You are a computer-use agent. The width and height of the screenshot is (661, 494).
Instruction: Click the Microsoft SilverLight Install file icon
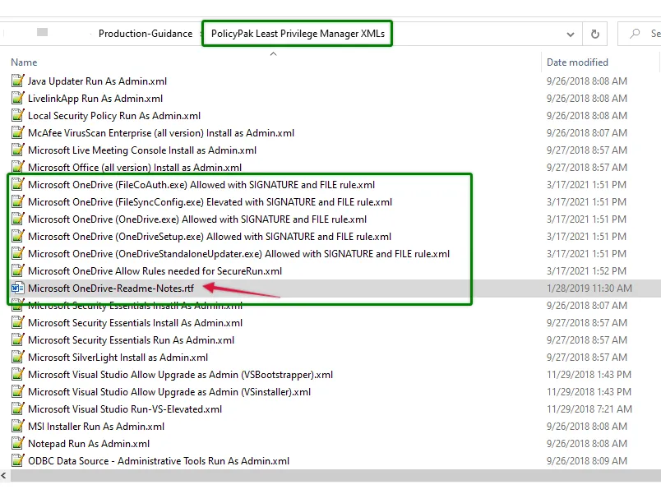click(17, 358)
